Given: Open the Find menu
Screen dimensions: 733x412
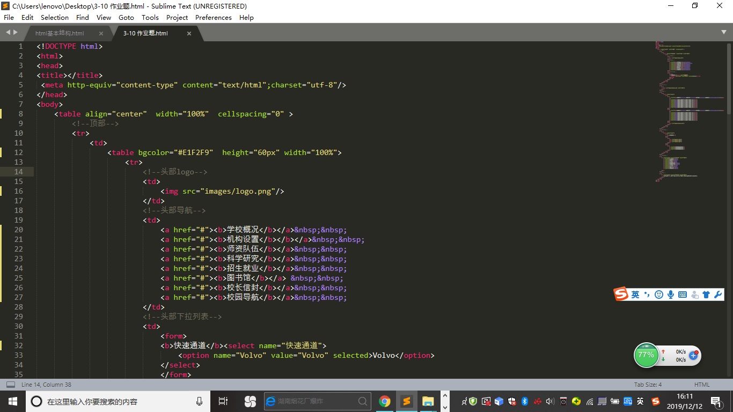Looking at the screenshot, I should [83, 17].
